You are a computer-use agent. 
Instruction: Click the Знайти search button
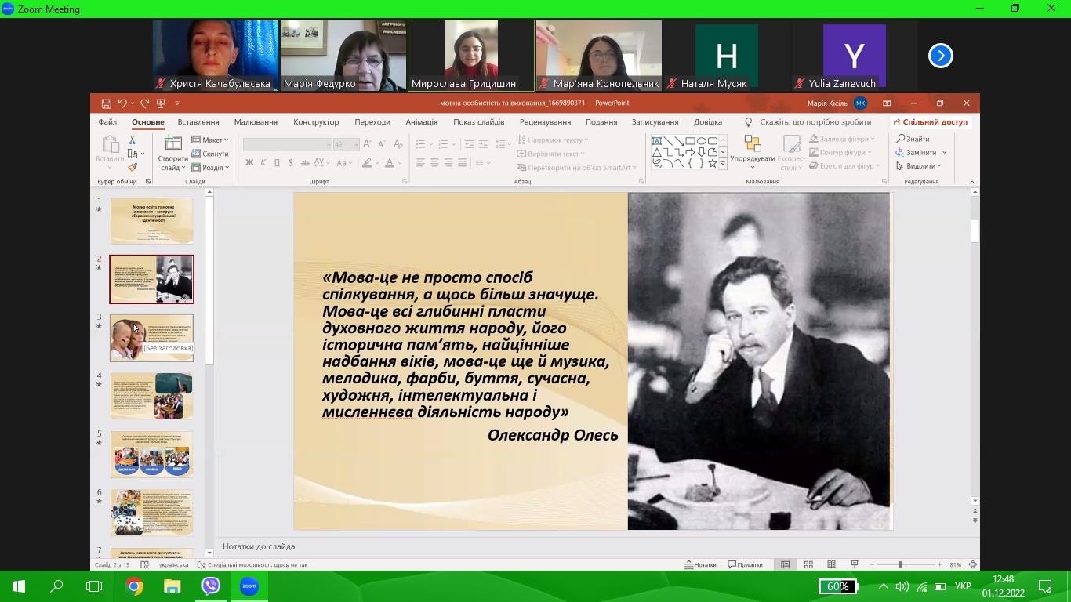(913, 139)
